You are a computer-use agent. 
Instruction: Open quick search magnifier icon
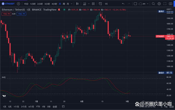[153, 4]
